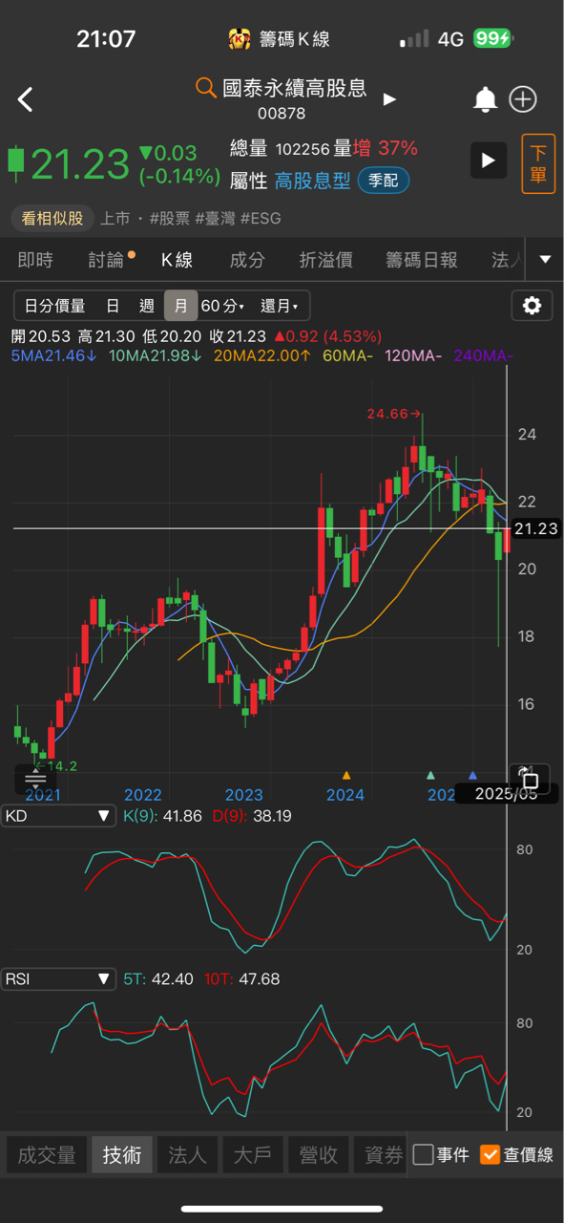Expand the RSI indicator dropdown
The height and width of the screenshot is (1223, 564).
click(x=59, y=978)
